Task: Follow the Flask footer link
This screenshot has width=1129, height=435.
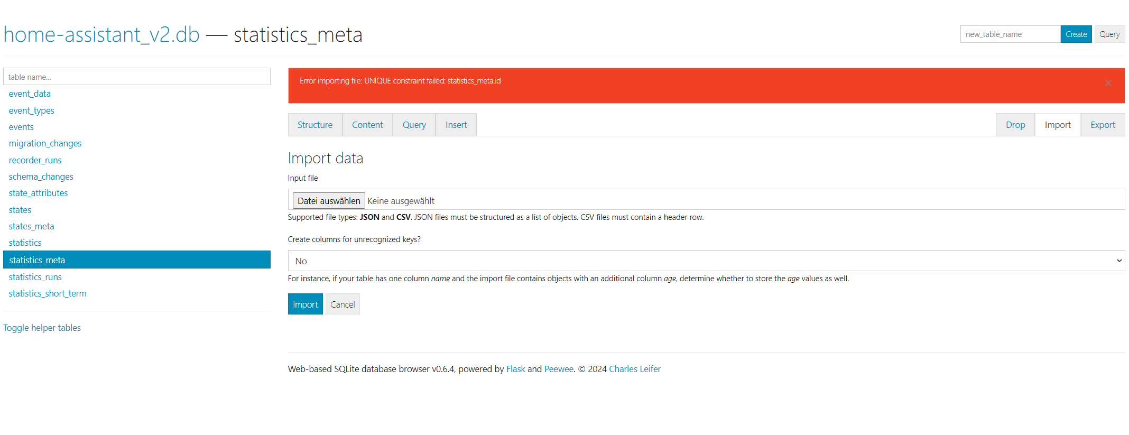Action: [x=515, y=369]
